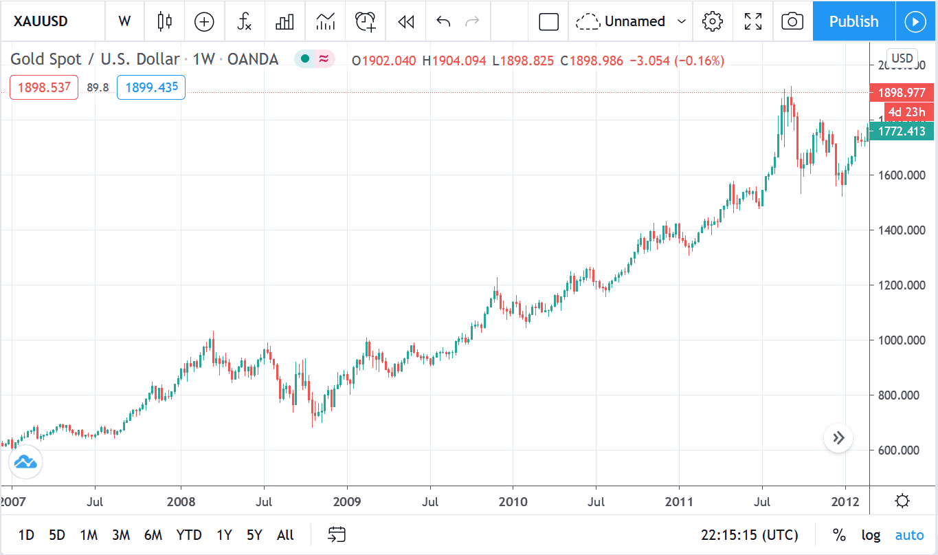938x555 pixels.
Task: Open the W time interval dropdown
Action: (x=124, y=21)
